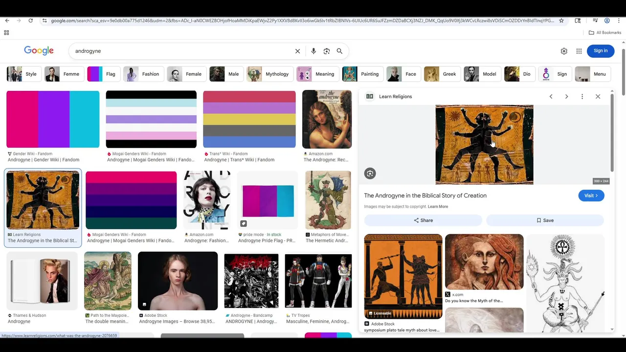Close the image preview panel
This screenshot has height=352, width=626.
[x=598, y=96]
